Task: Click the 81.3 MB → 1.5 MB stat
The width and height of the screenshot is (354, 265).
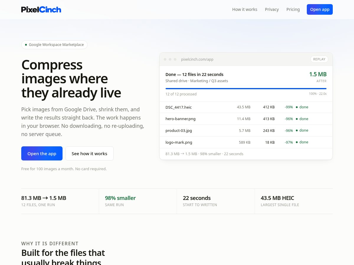Action: (44, 198)
